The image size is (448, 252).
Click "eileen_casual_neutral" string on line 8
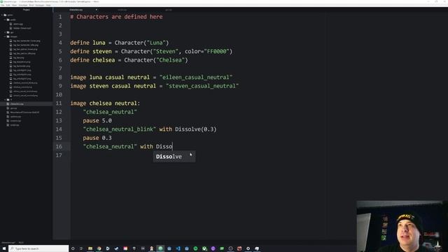click(x=196, y=78)
